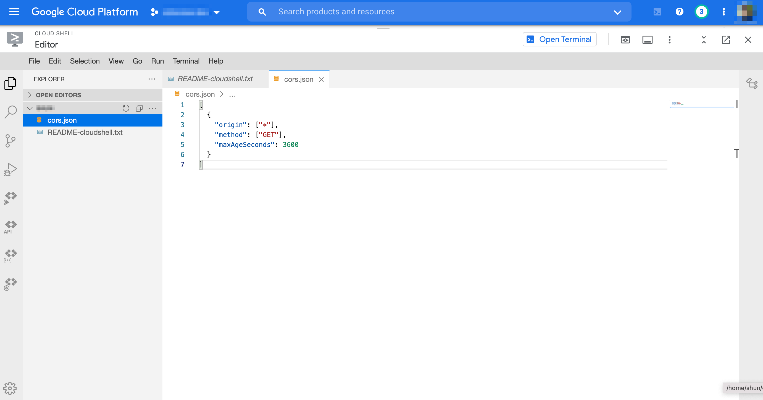Image resolution: width=763 pixels, height=400 pixels.
Task: Open the Manage settings gear icon
Action: [10, 388]
